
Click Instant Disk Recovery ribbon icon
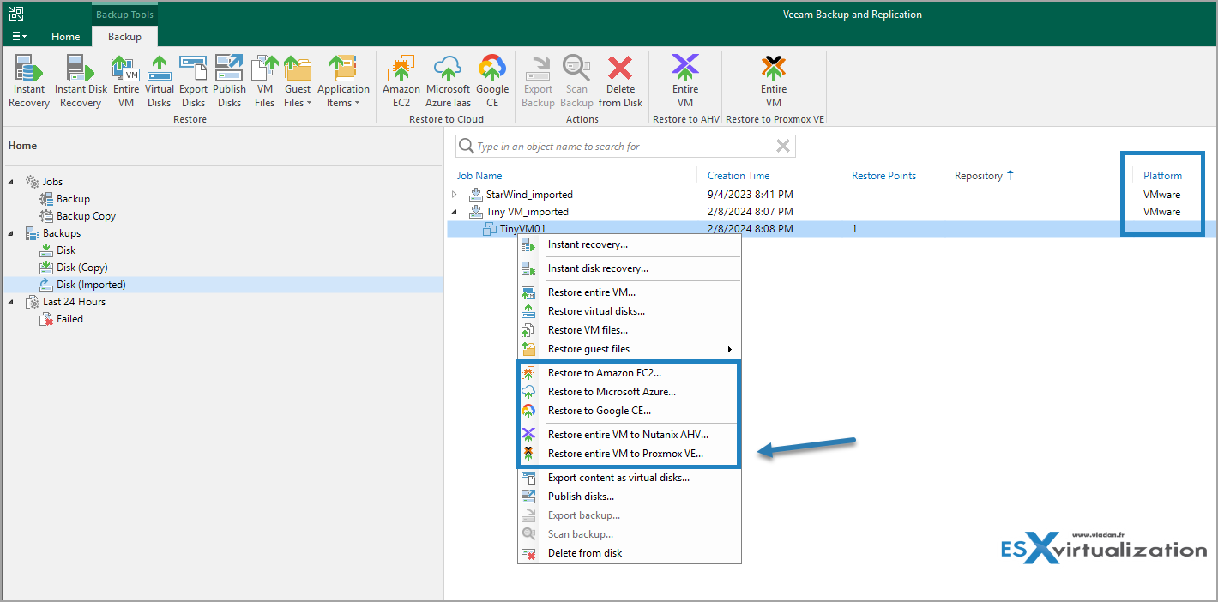(x=81, y=81)
